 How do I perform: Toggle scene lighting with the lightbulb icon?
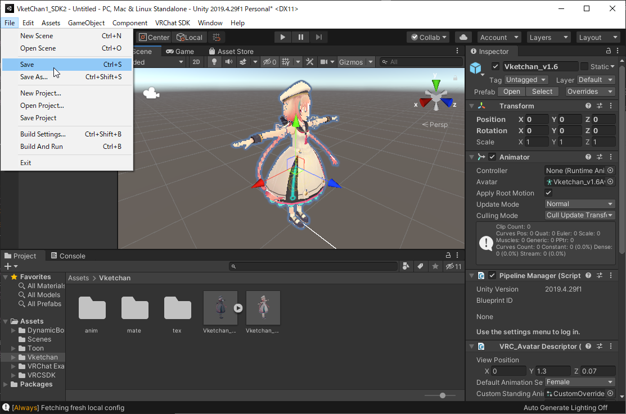tap(214, 62)
